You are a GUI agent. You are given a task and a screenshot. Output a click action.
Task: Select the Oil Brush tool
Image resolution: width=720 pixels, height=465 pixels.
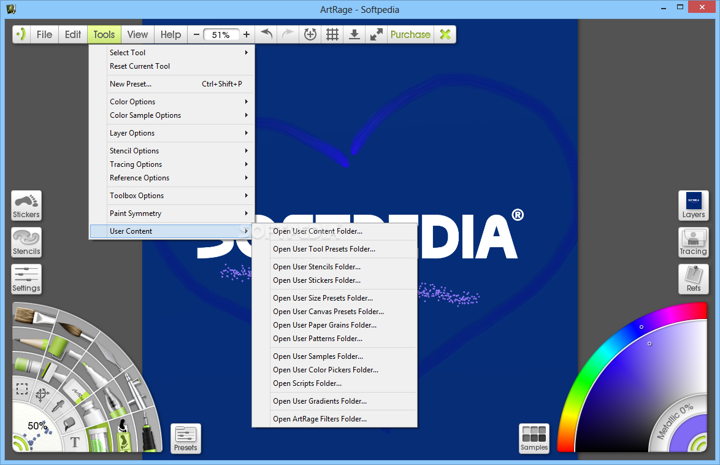36,317
